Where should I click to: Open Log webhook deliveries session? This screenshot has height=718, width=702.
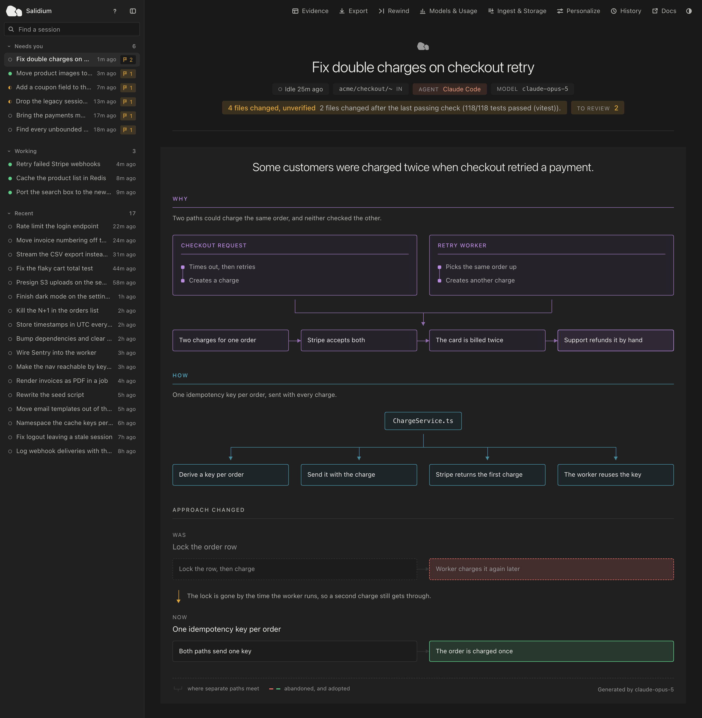72,451
